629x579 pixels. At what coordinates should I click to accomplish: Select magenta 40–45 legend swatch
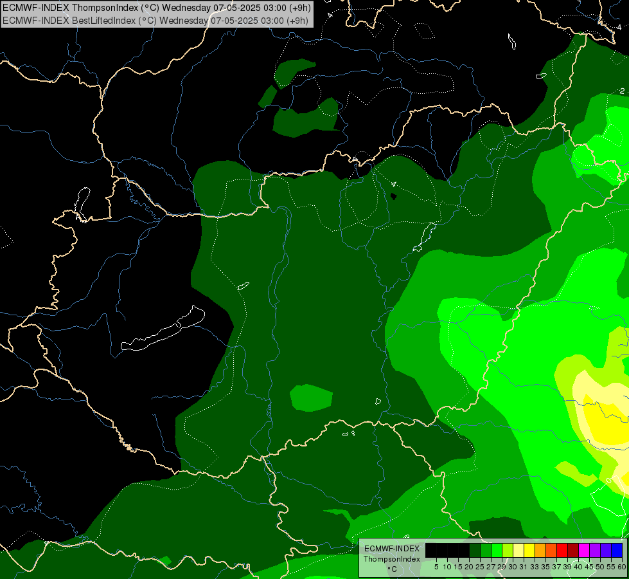584,551
